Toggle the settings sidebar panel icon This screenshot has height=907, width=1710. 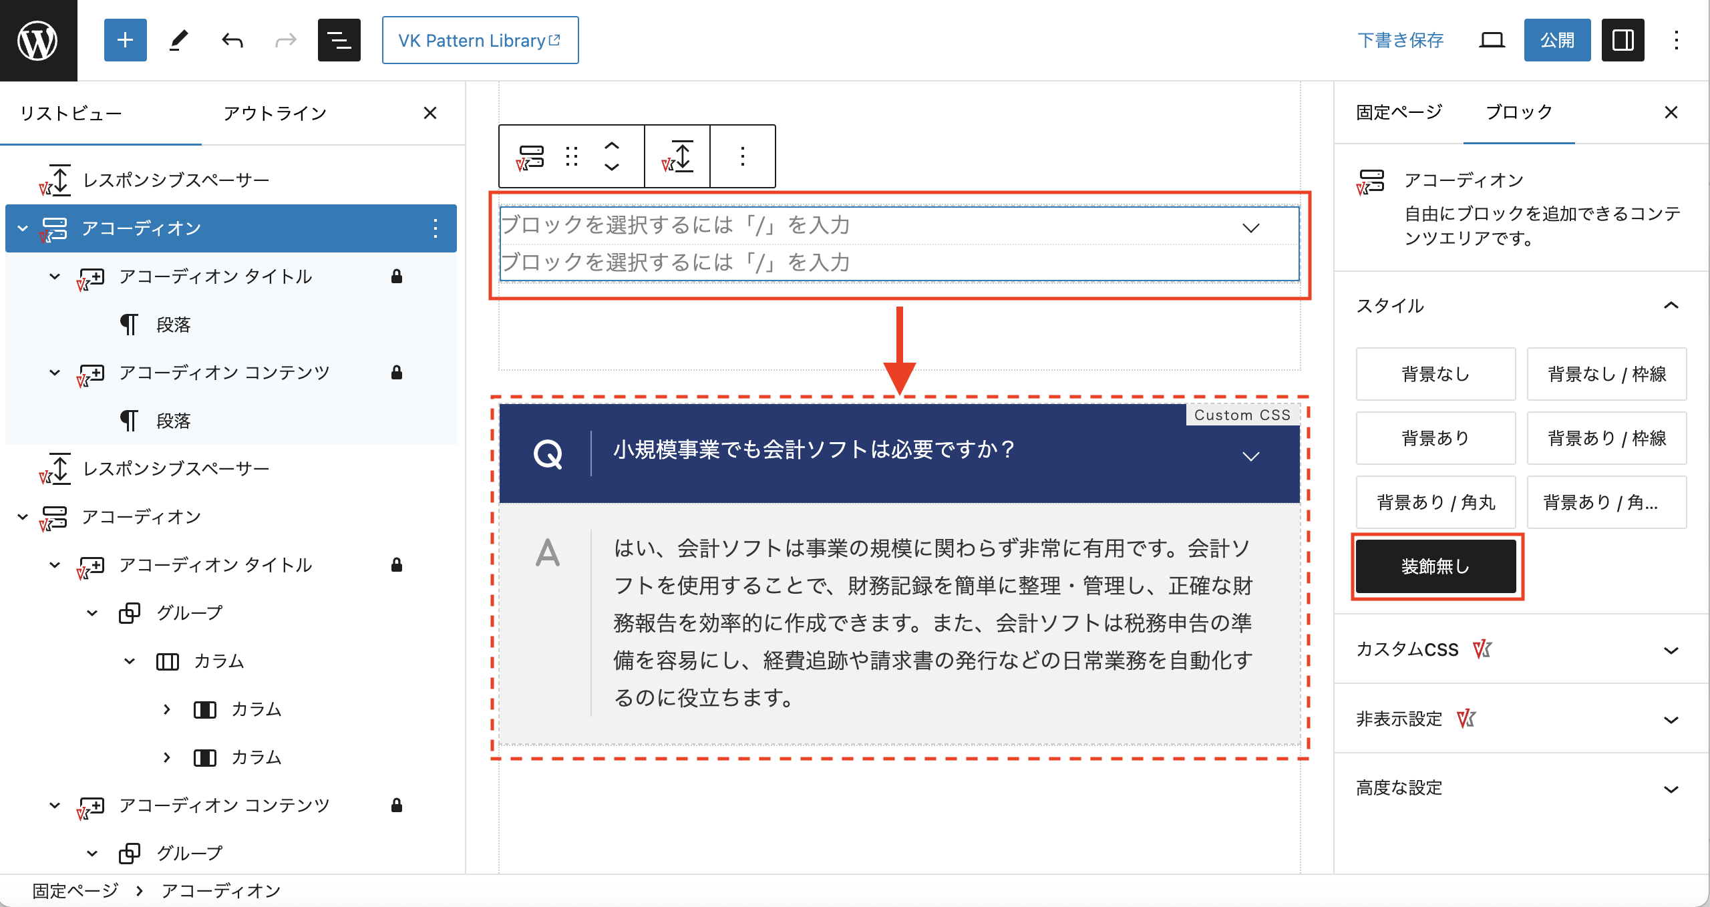[1622, 40]
